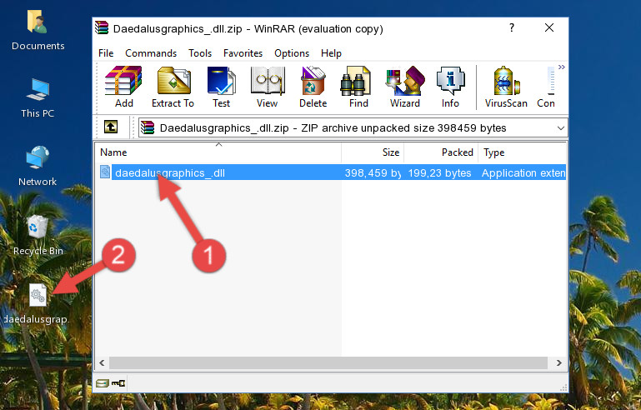641x410 pixels.
Task: Sort by the Type column header
Action: (522, 152)
